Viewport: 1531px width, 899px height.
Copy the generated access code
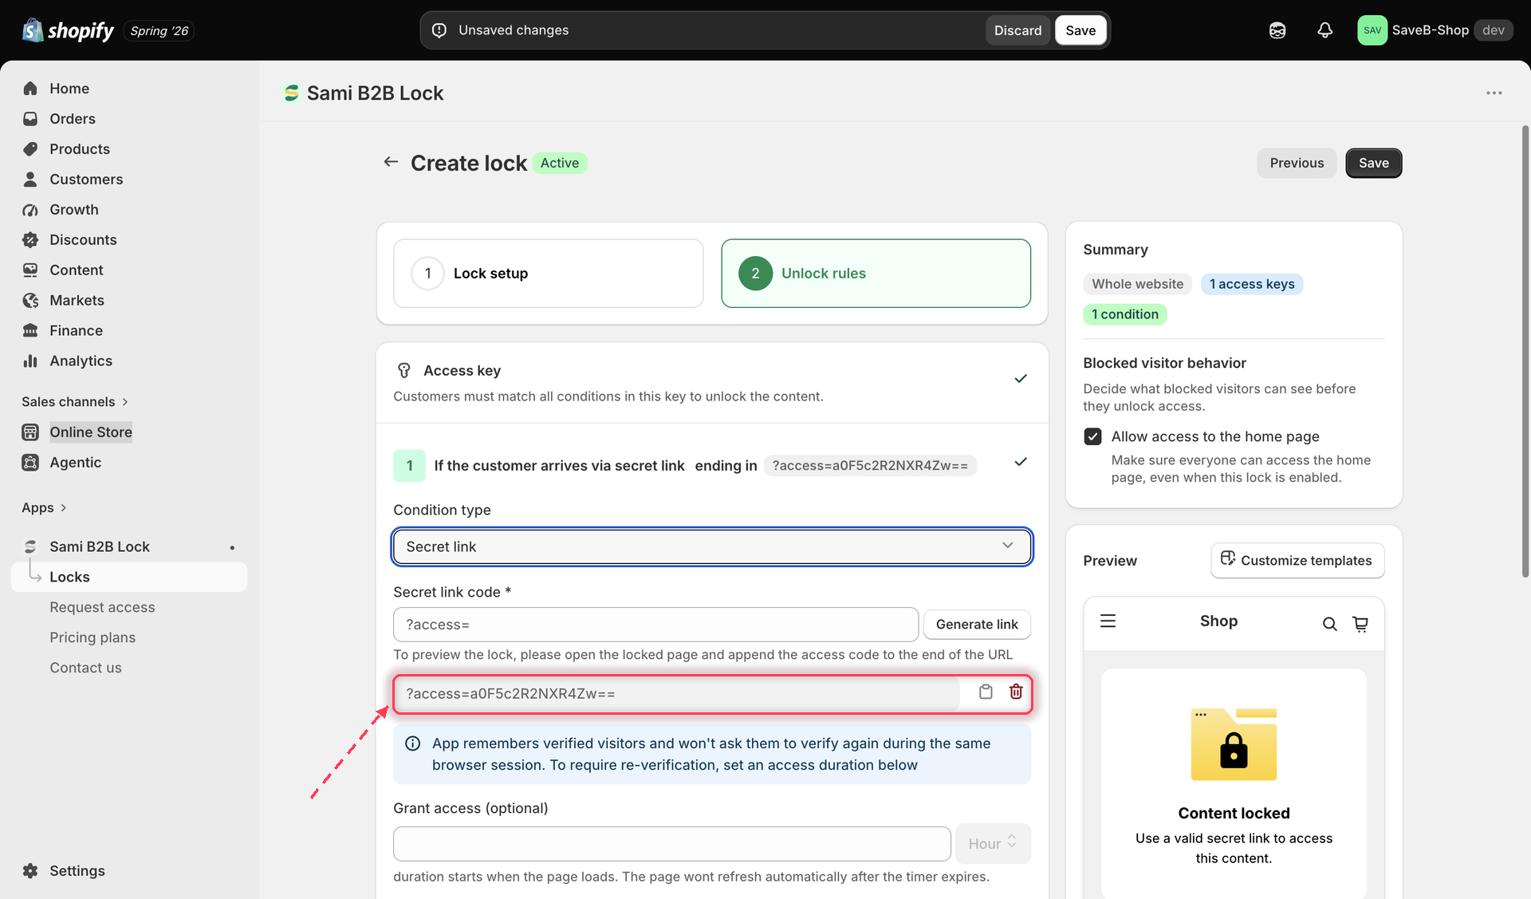pos(986,692)
